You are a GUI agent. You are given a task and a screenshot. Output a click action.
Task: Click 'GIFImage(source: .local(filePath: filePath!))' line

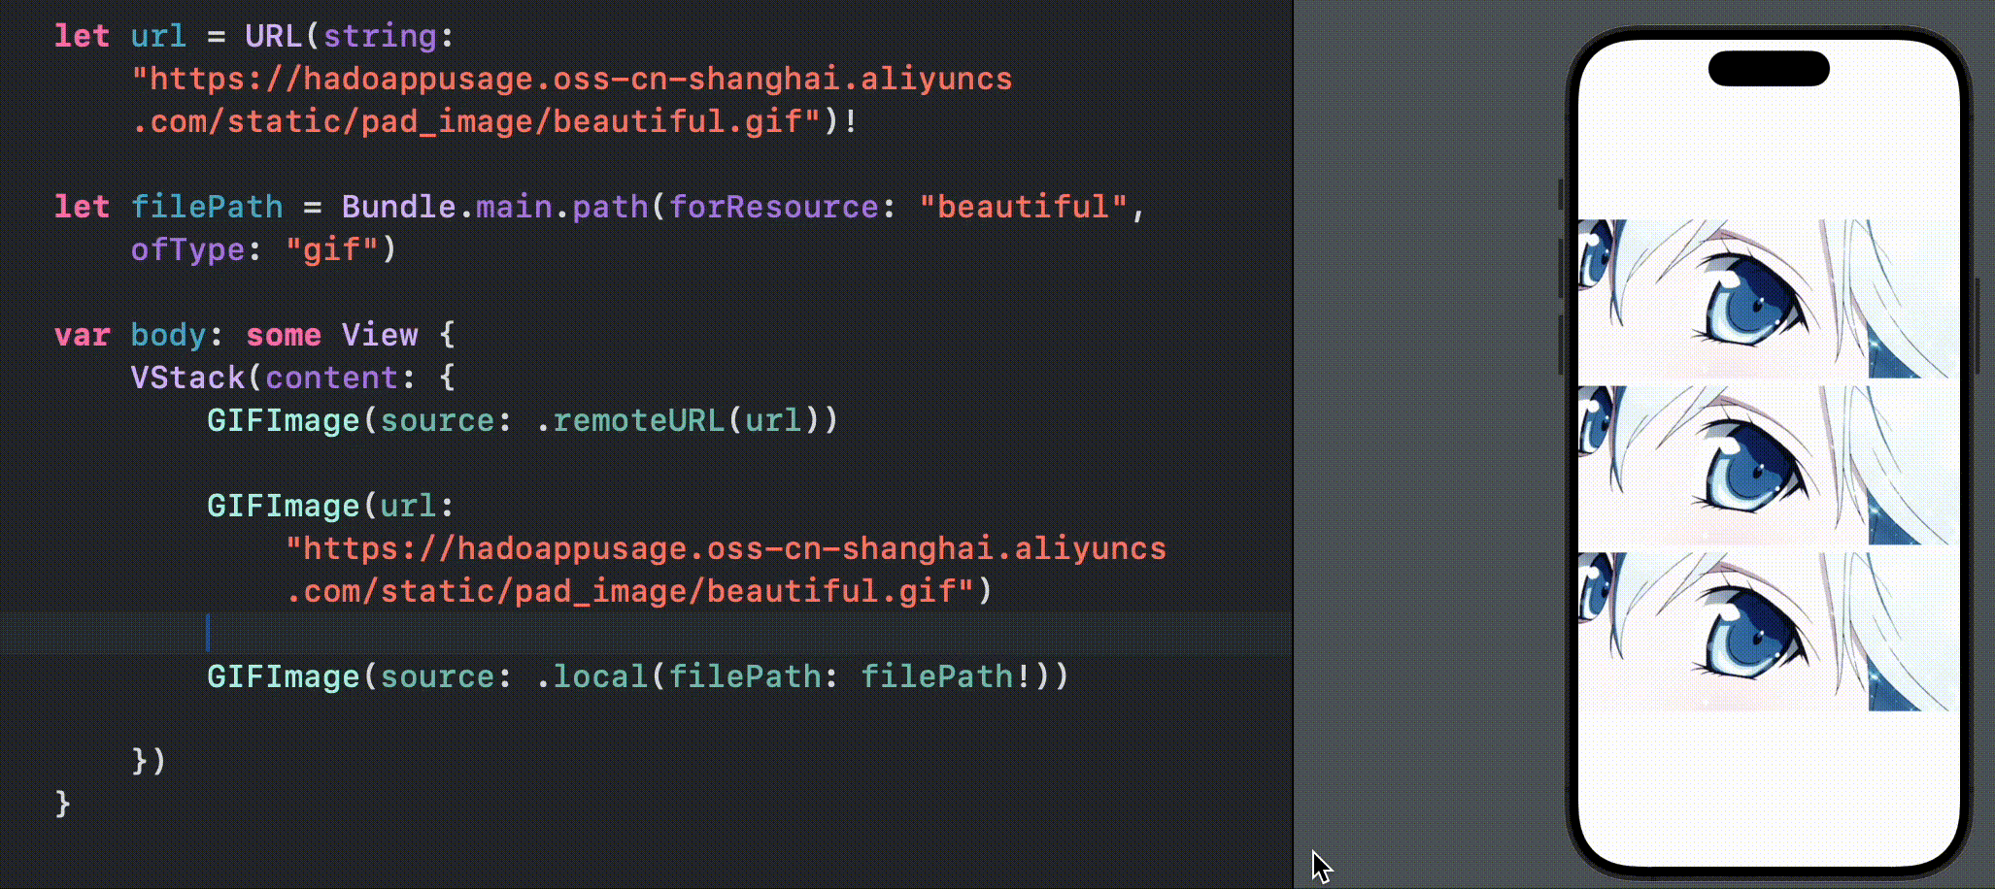(x=638, y=676)
